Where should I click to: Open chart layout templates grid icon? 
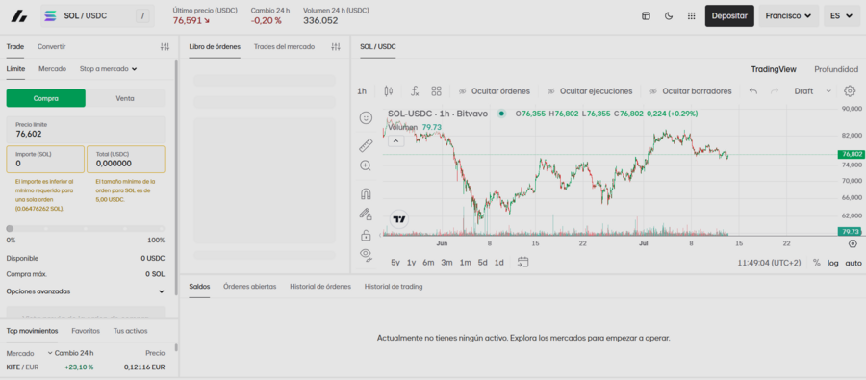(436, 91)
